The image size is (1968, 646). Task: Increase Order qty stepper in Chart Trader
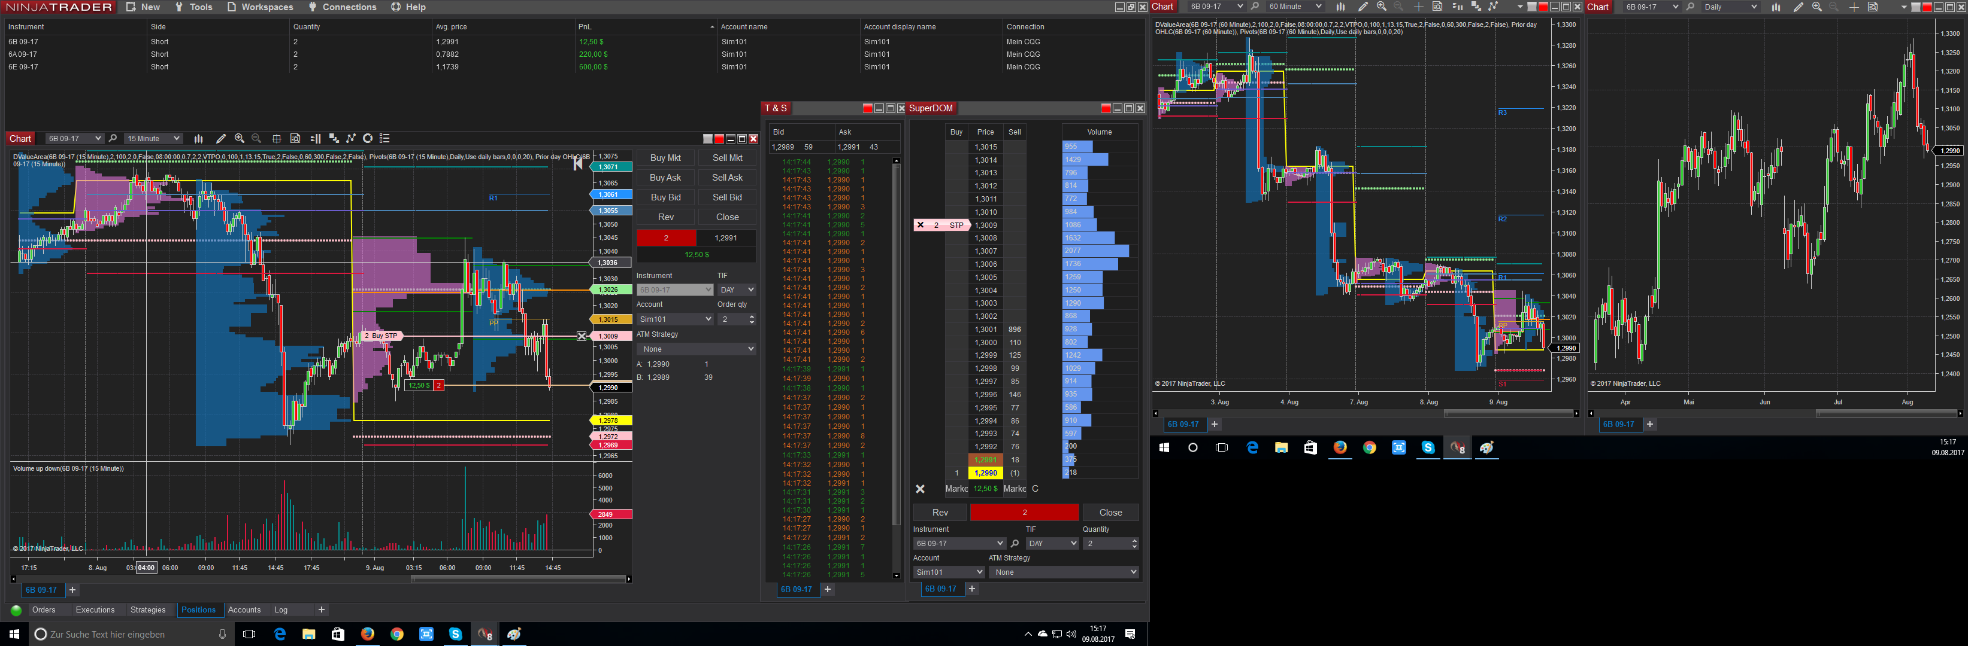[752, 316]
